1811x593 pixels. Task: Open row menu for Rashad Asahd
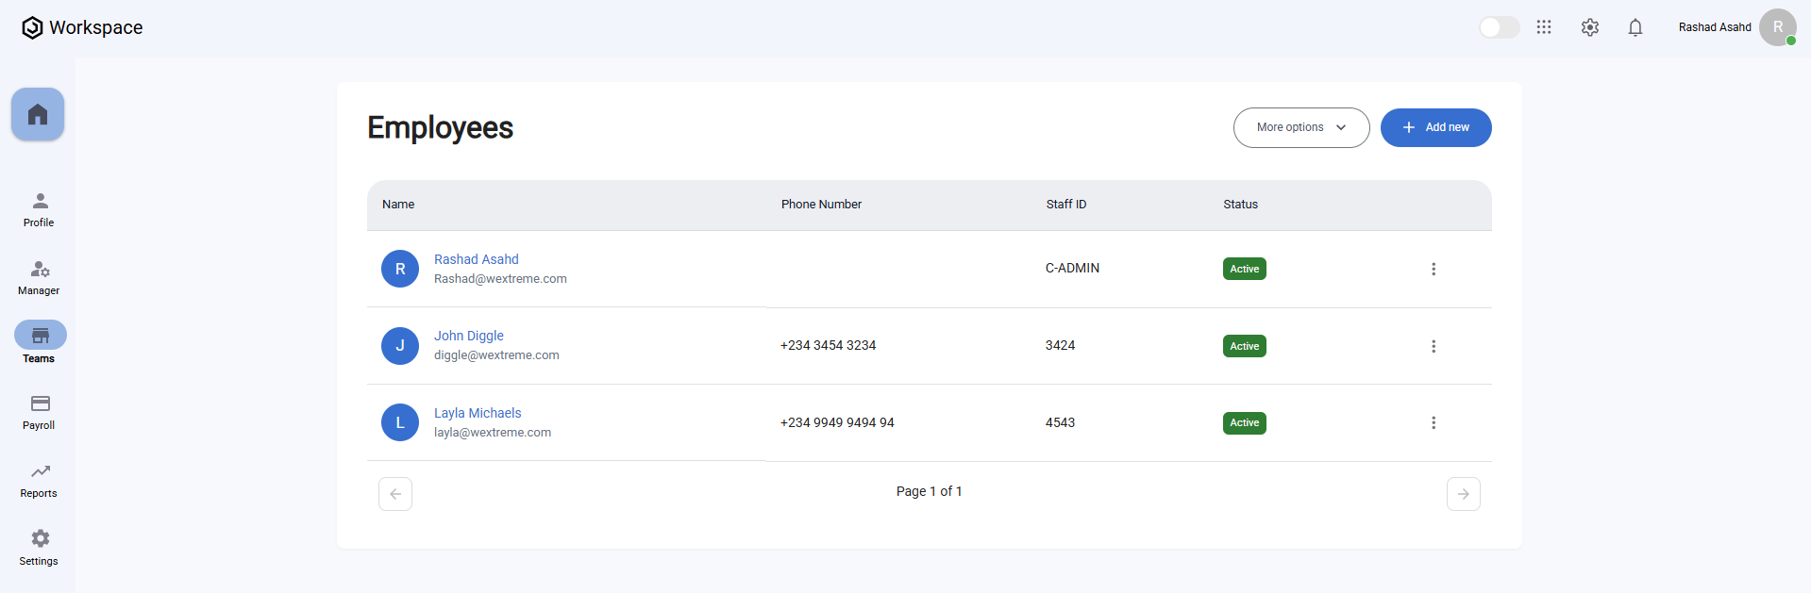coord(1434,269)
